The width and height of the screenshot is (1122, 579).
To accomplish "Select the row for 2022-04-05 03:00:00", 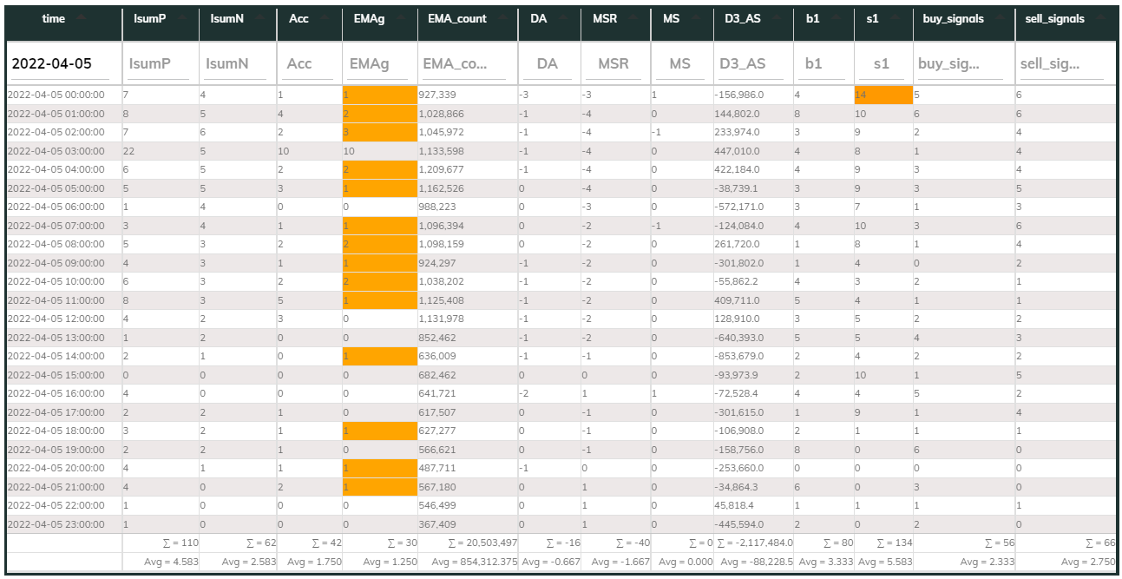I will coord(561,151).
